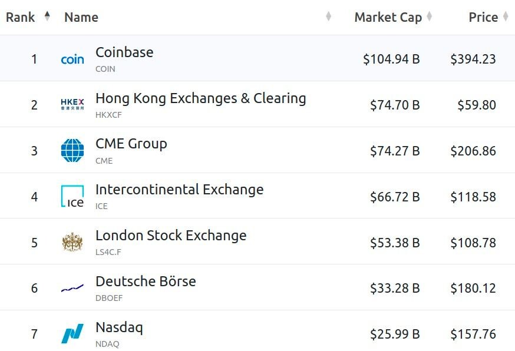Open Hong Kong Exchanges & Clearing link
The height and width of the screenshot is (351, 515).
(x=201, y=98)
